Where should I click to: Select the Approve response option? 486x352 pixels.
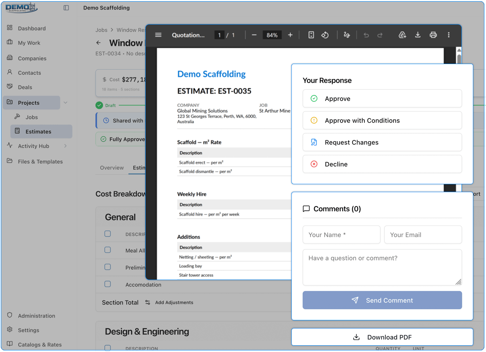point(382,98)
